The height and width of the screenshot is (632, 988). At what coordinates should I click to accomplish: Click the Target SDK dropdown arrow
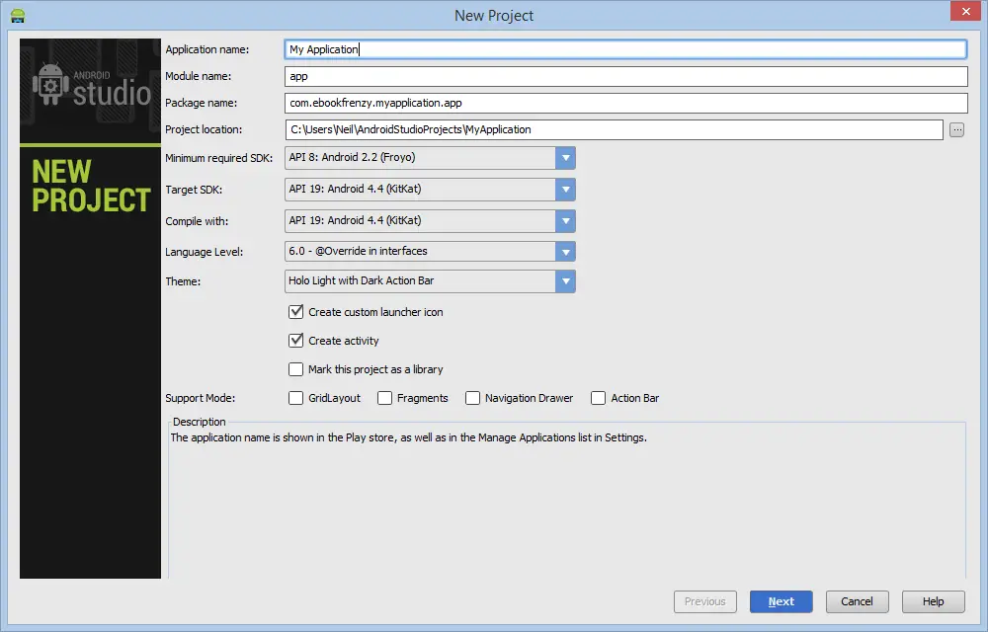[565, 190]
